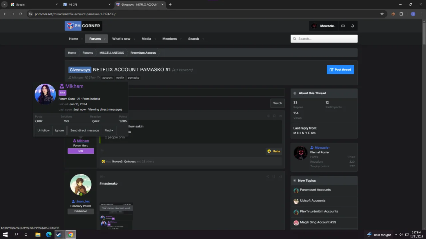Filter by the pamasko tag
This screenshot has width=426, height=239.
133,78
